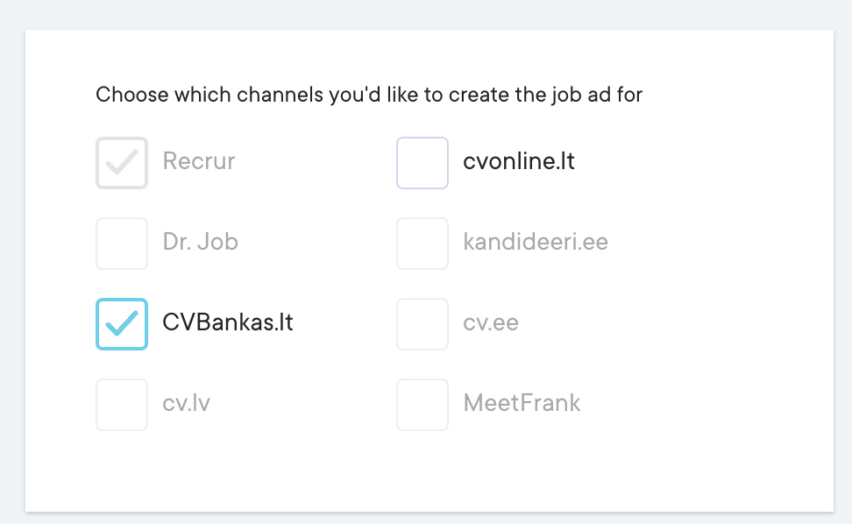Click the 'MeetFrank' channel name
Image resolution: width=852 pixels, height=524 pixels.
pos(522,404)
